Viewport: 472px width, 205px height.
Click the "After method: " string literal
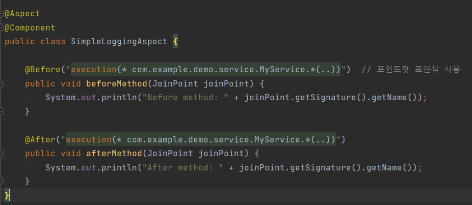click(182, 167)
